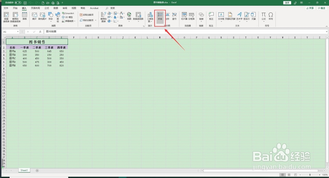Adjust the zoom slider in status bar

[310, 175]
